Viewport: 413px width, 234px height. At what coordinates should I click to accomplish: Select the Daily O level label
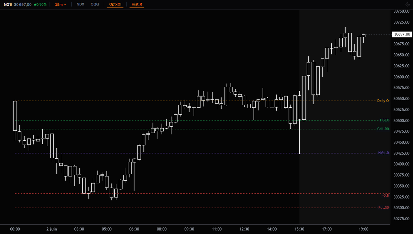click(383, 101)
